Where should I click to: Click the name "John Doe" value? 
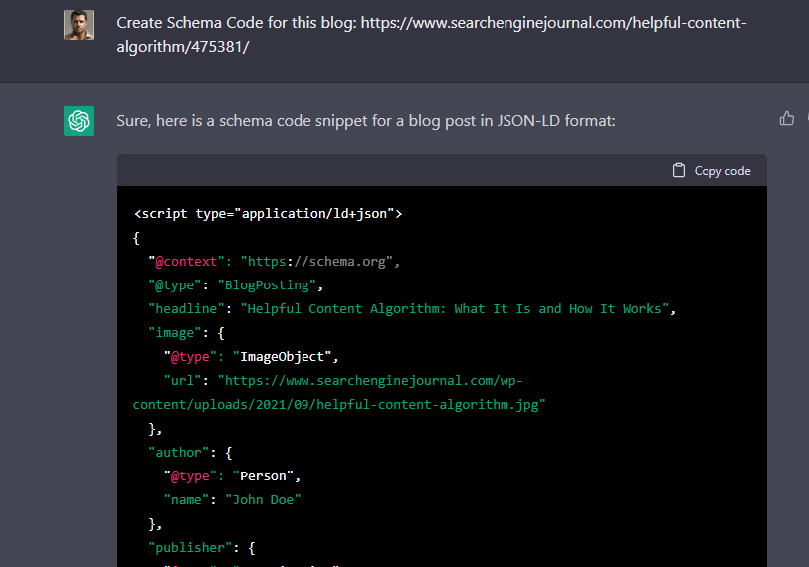(x=263, y=500)
